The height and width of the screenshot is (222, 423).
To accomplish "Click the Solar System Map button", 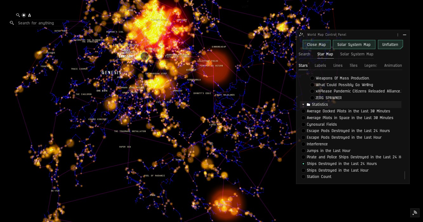I will pos(354,45).
